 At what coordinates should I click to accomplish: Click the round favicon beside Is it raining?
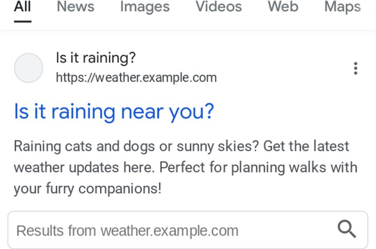(28, 68)
